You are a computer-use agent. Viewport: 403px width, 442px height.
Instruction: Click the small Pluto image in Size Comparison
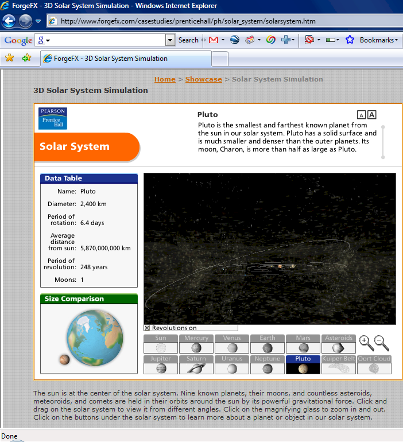pos(64,360)
